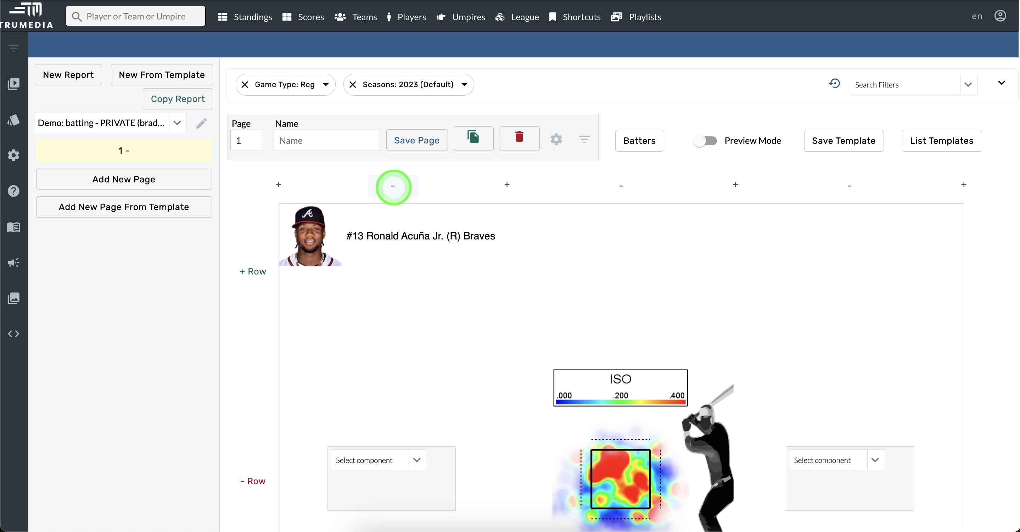Remove the Game Type: Reg filter
The height and width of the screenshot is (532, 1020).
pos(245,85)
